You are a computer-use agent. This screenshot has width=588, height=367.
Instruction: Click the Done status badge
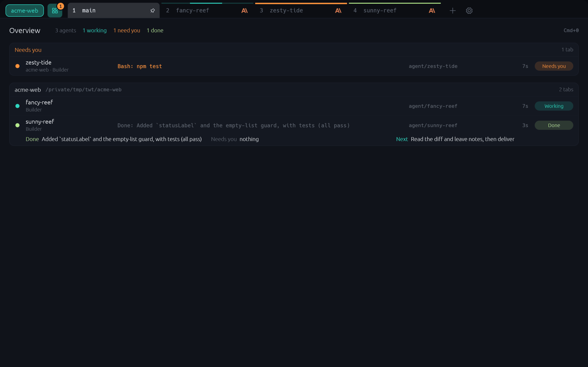tap(554, 125)
